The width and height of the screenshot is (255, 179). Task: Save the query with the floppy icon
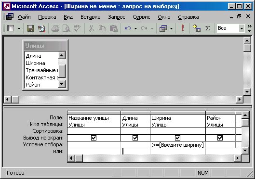(30, 28)
